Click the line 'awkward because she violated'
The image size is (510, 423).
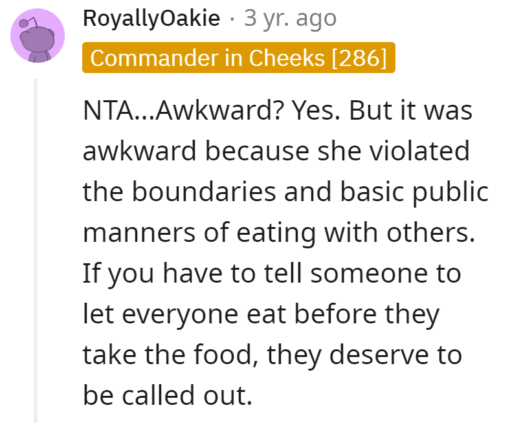pyautogui.click(x=276, y=151)
